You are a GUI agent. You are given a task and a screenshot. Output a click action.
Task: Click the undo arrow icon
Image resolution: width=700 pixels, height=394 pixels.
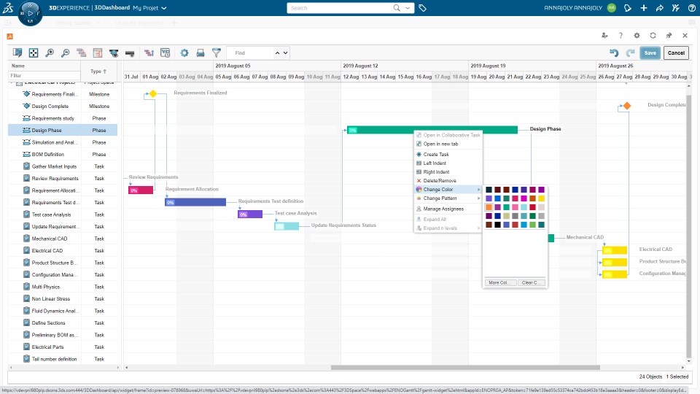[x=614, y=53]
